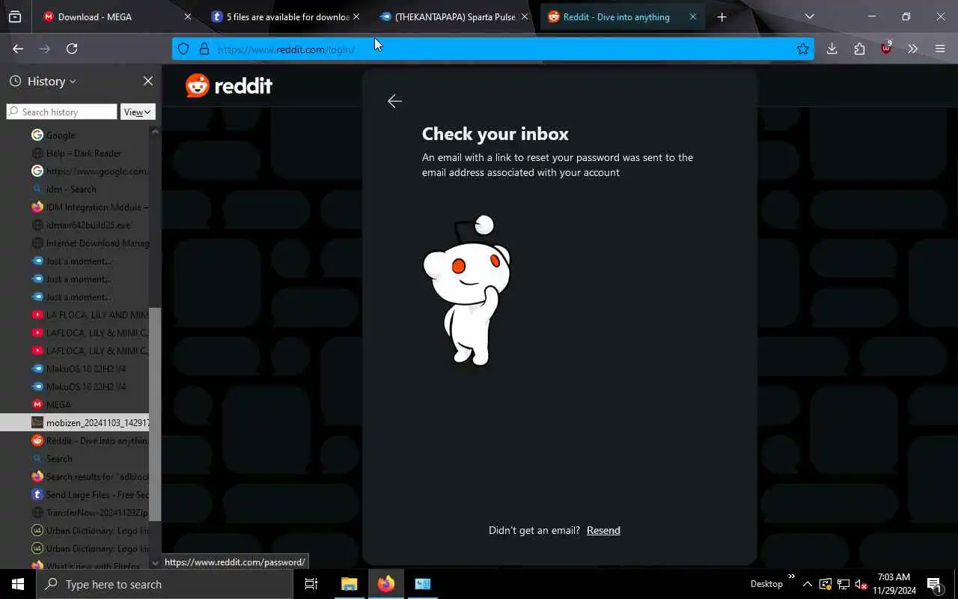List all tabs dropdown arrow
Screen dimensions: 958x599
(x=809, y=16)
